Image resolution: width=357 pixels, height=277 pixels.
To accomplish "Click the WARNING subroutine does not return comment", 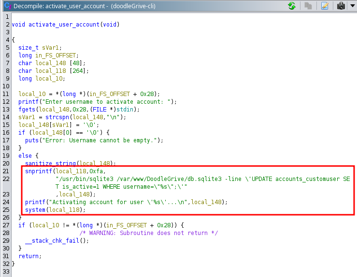I will (x=149, y=233).
